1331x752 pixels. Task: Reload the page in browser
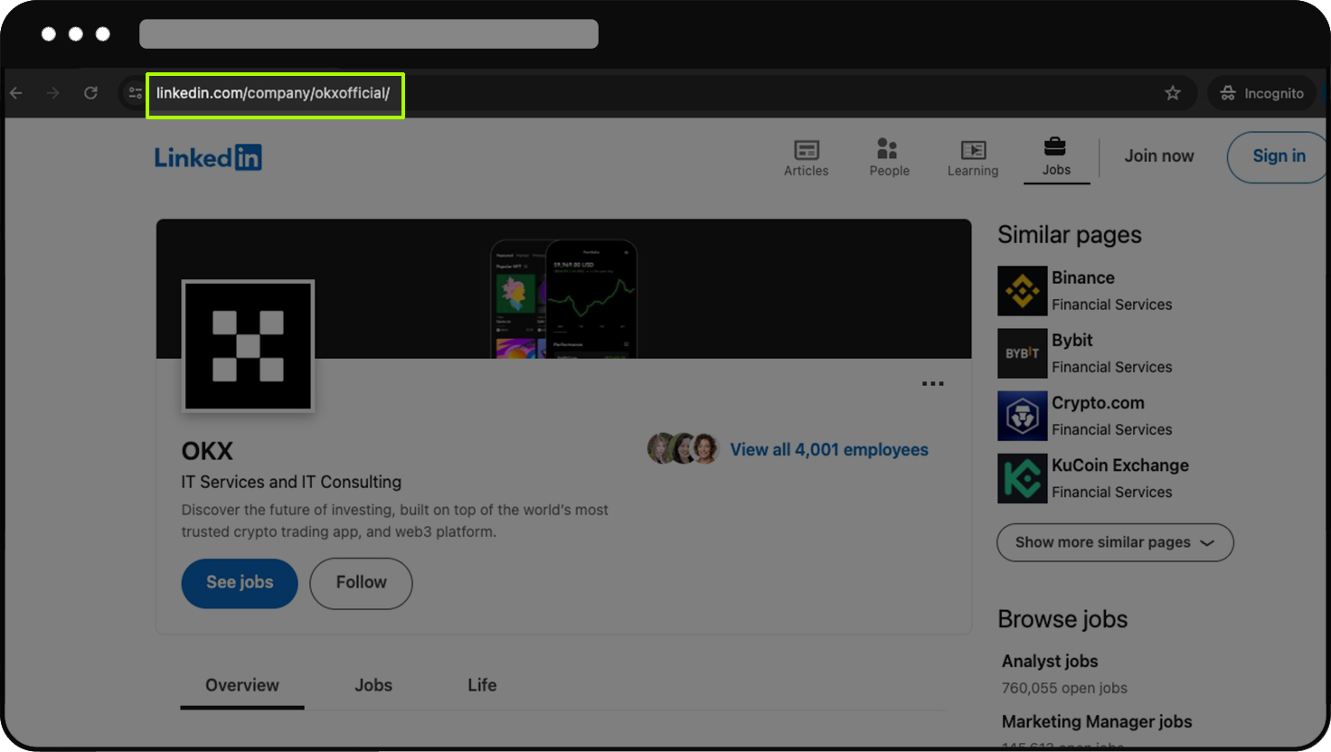point(90,93)
